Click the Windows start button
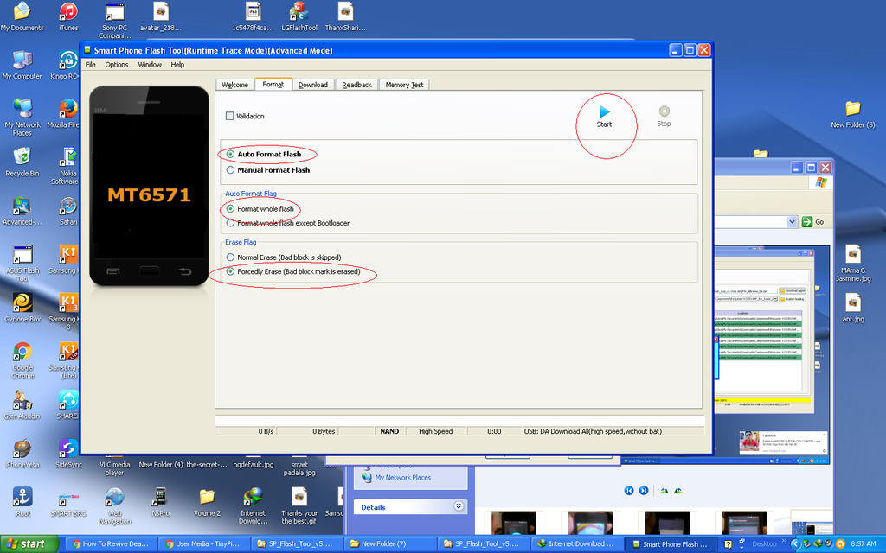886x553 pixels. [29, 544]
